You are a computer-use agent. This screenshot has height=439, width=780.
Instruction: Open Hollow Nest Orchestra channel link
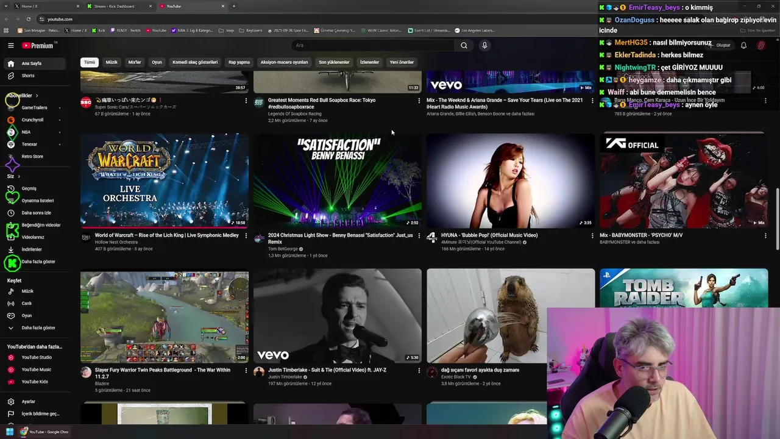pos(116,242)
